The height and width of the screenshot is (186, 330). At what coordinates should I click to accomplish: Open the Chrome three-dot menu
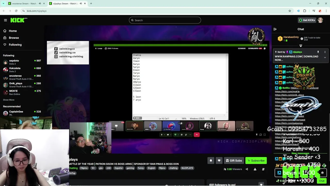pos(326,11)
